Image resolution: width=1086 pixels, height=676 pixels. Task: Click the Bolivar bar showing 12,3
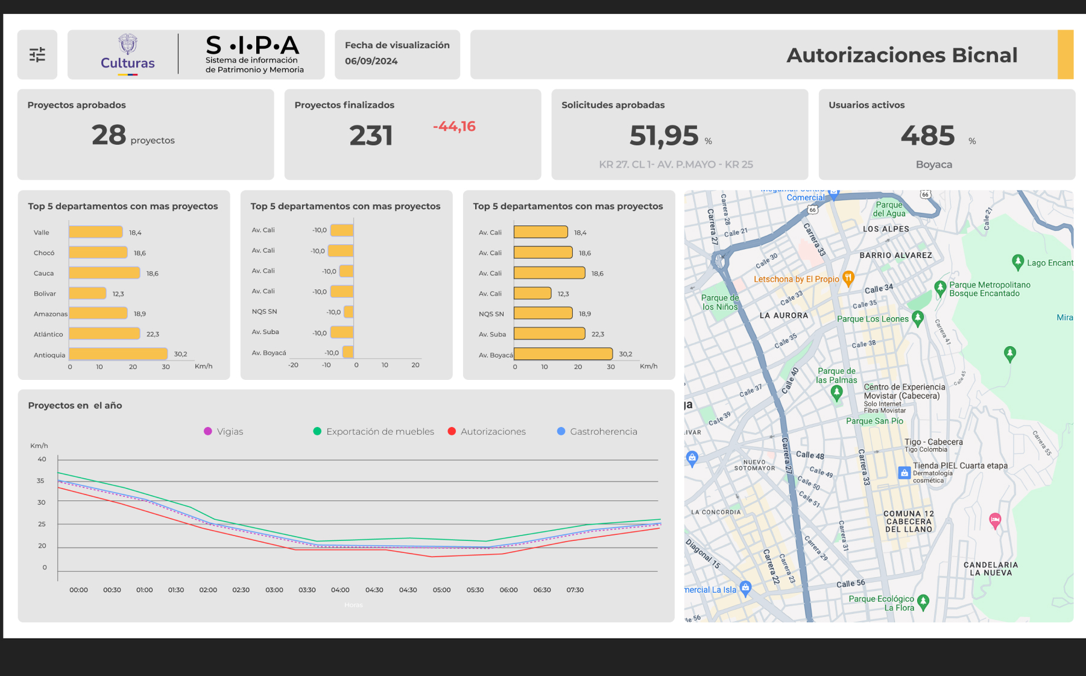click(87, 293)
